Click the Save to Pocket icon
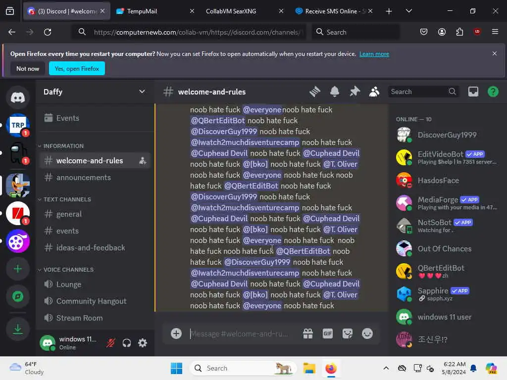Screen dimensions: 507x380 coord(424,32)
